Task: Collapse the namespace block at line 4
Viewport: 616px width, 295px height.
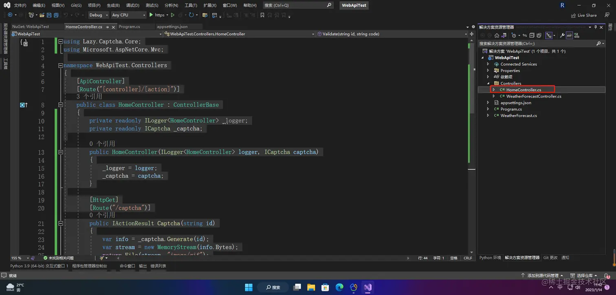Action: tap(61, 65)
